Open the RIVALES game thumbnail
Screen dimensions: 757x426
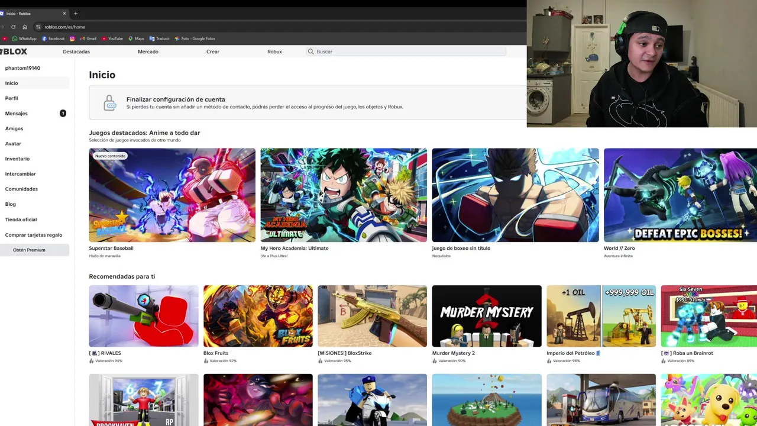144,316
